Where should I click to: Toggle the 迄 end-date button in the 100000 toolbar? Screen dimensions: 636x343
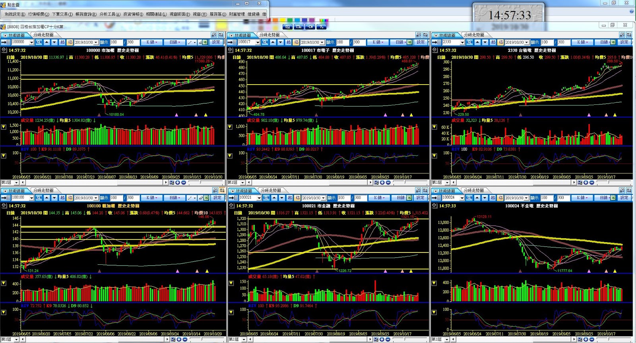70,42
